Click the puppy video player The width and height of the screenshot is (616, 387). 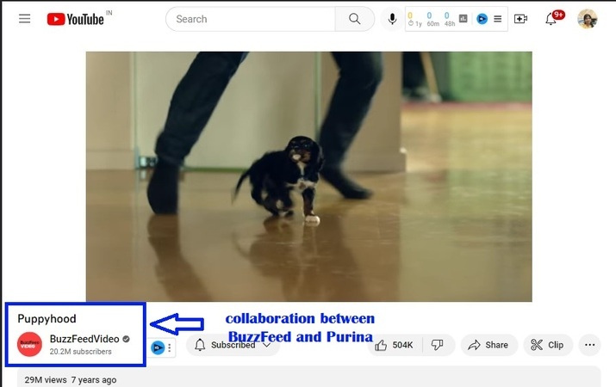308,176
